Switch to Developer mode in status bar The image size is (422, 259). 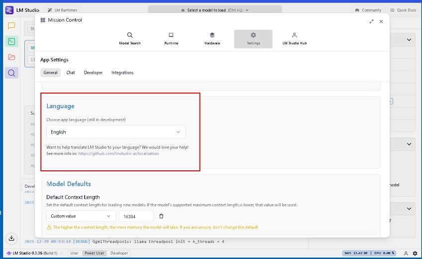(119, 253)
